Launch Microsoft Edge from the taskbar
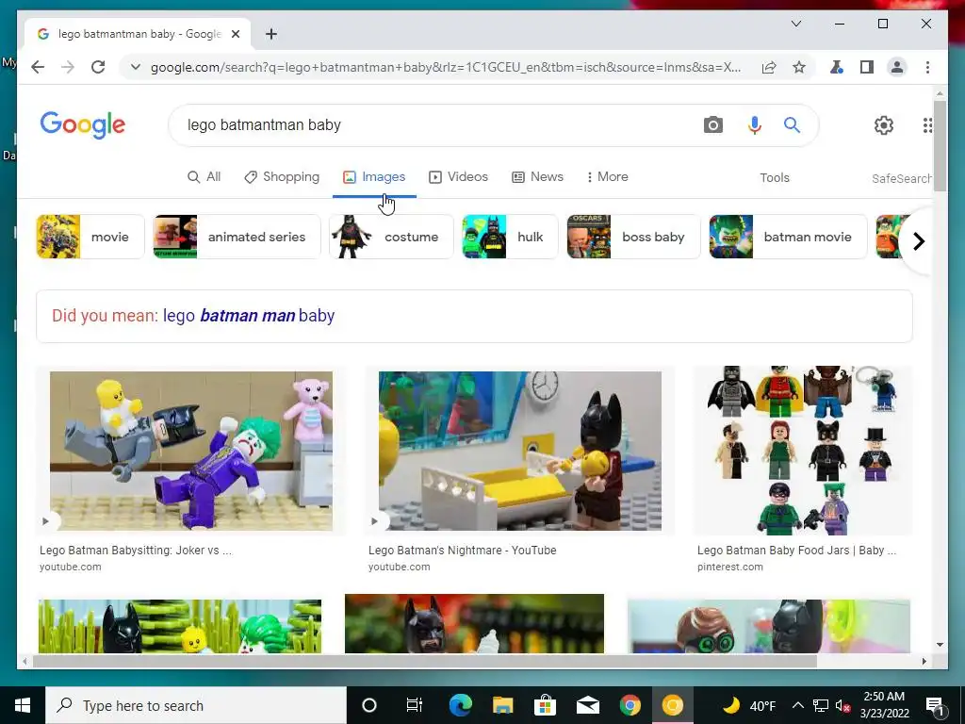Image resolution: width=965 pixels, height=724 pixels. (x=460, y=705)
